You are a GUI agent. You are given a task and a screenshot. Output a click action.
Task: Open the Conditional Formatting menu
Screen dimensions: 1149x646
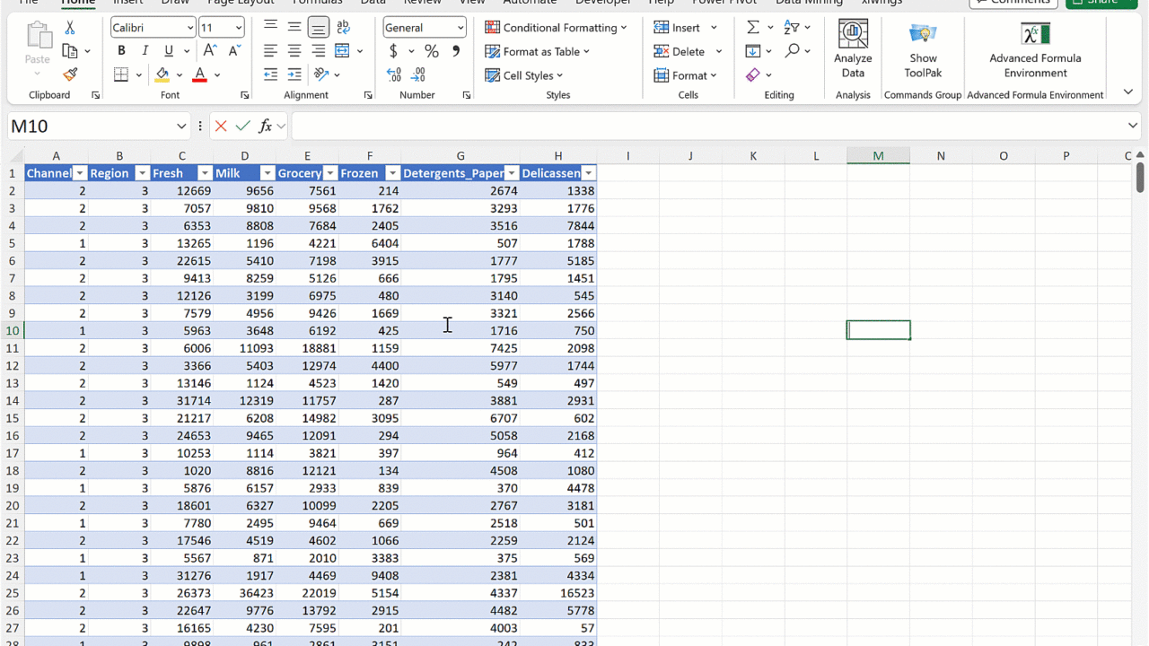tap(556, 28)
